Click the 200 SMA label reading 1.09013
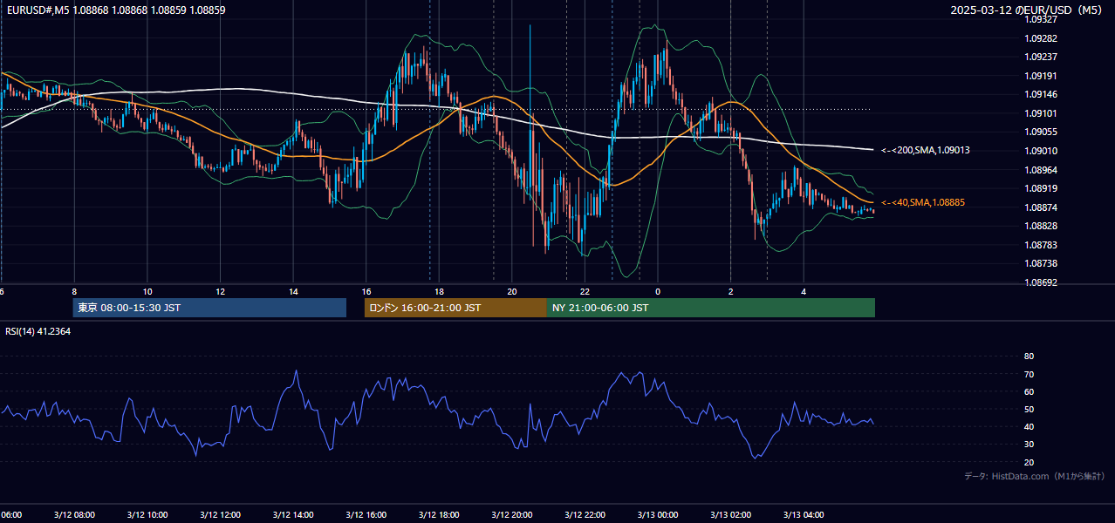Image resolution: width=1115 pixels, height=523 pixels. (x=925, y=150)
